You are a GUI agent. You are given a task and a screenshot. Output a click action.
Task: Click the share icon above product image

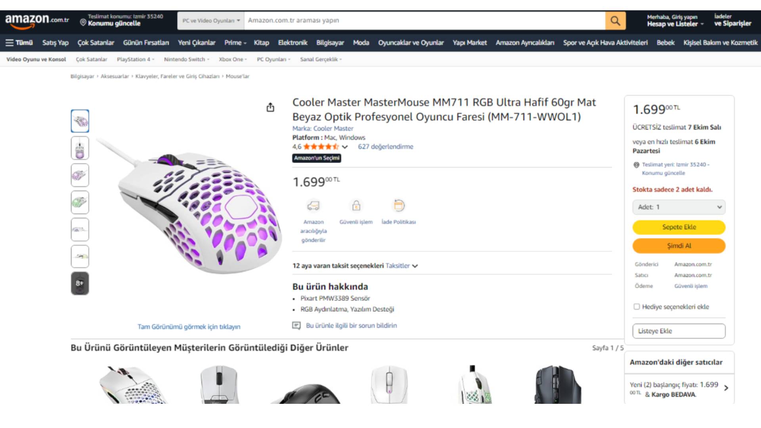(270, 107)
